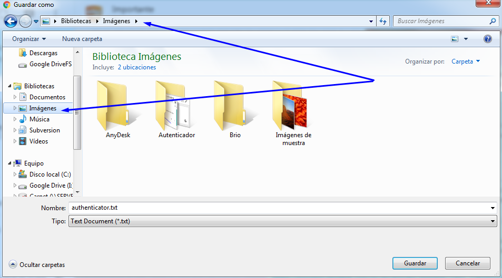This screenshot has width=502, height=278.
Task: Collapse the Bibliotecas tree node
Action: point(10,86)
